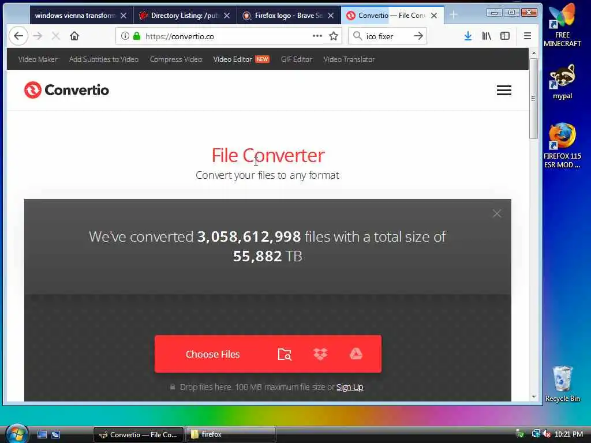Click the muted volume tray icon

[547, 434]
